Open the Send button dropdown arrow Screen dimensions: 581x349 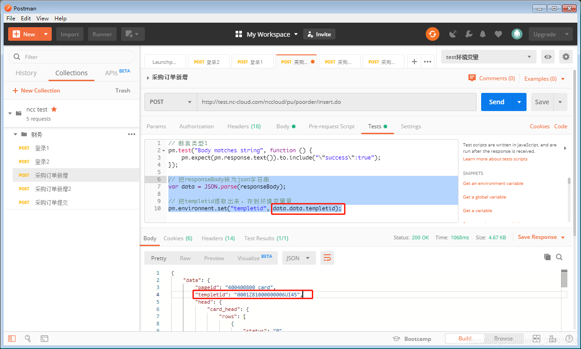click(519, 102)
